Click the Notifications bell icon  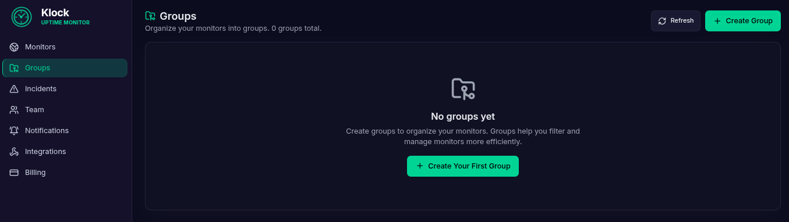14,131
